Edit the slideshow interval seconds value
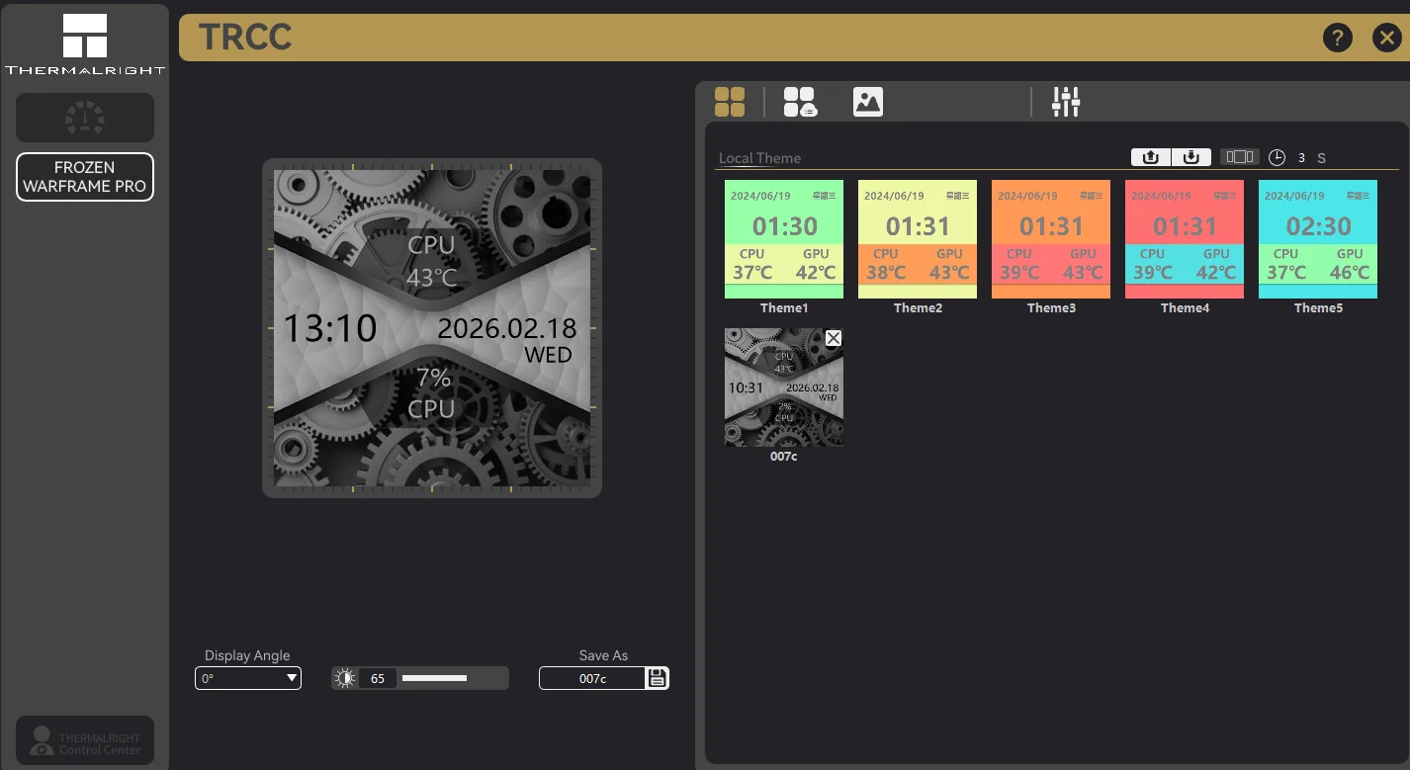Screen dimensions: 1410x770 tap(1301, 158)
